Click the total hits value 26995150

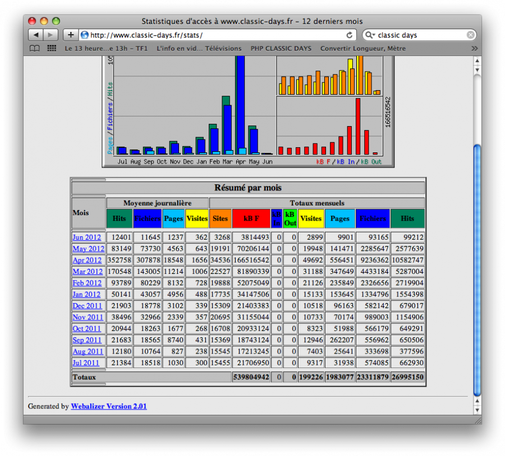[407, 377]
